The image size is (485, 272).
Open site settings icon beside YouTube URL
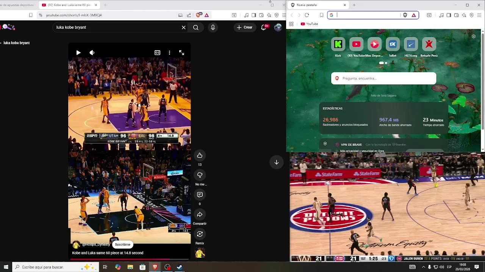point(40,15)
